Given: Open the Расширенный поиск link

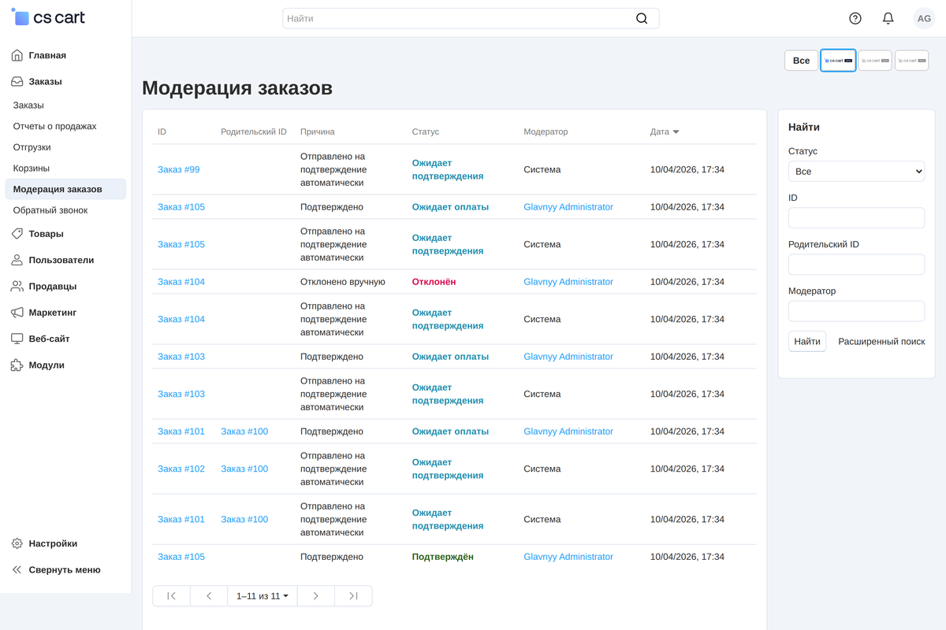Looking at the screenshot, I should pos(881,342).
